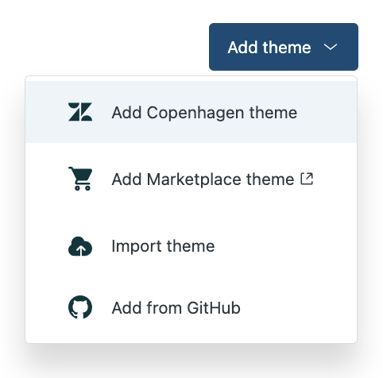
Task: Click the external link icon beside Marketplace theme
Action: coord(307,179)
